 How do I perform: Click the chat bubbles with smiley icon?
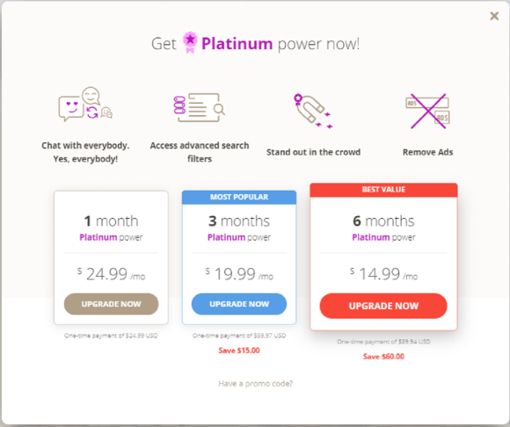pyautogui.click(x=85, y=105)
